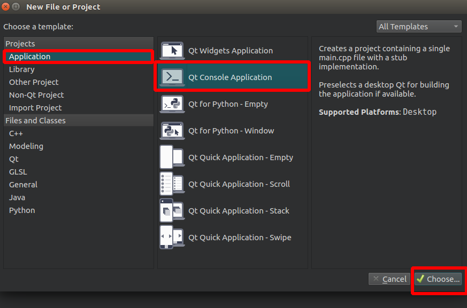467x308 pixels.
Task: Select the Python files category
Action: 22,210
